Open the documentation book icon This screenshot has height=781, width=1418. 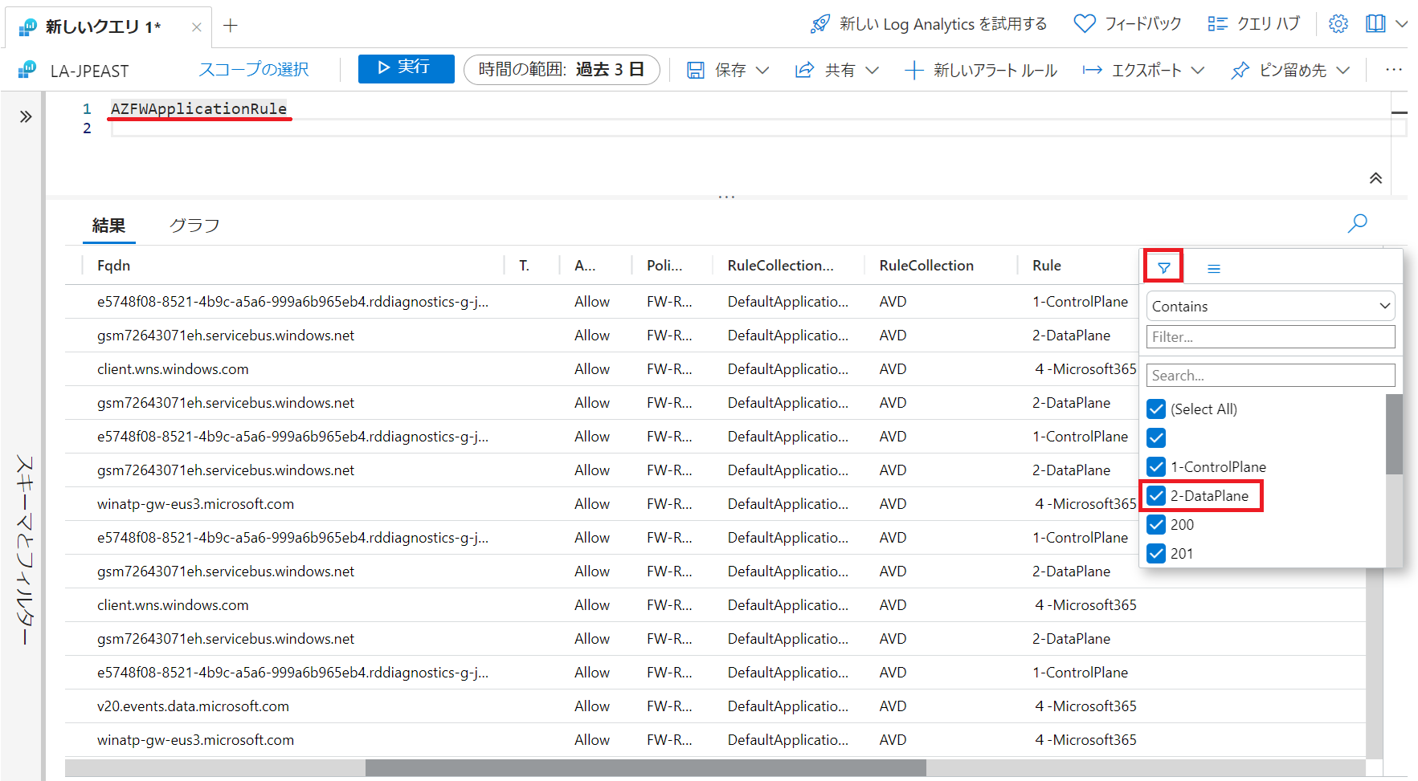(x=1375, y=24)
